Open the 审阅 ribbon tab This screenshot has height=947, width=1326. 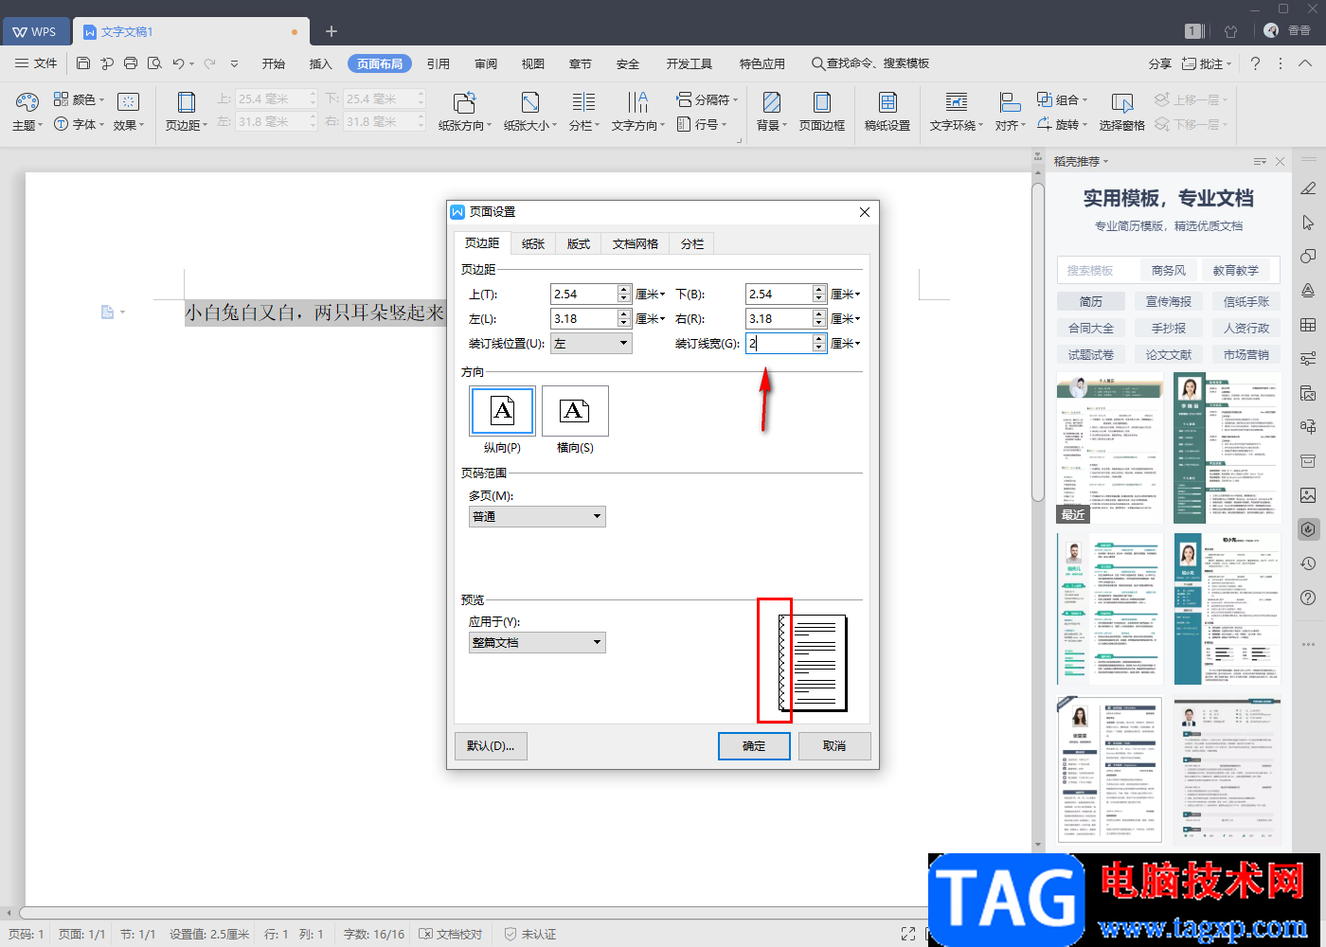point(486,63)
